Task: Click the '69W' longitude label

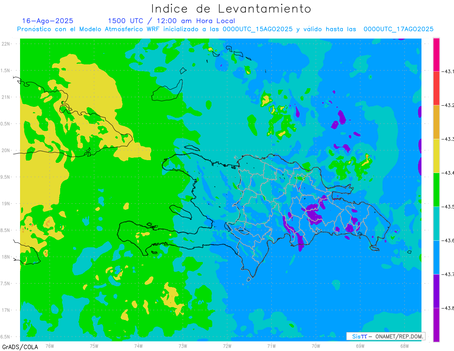Action: point(360,346)
